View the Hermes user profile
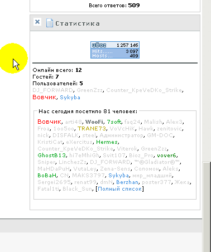The height and width of the screenshot is (252, 211). pyautogui.click(x=107, y=142)
